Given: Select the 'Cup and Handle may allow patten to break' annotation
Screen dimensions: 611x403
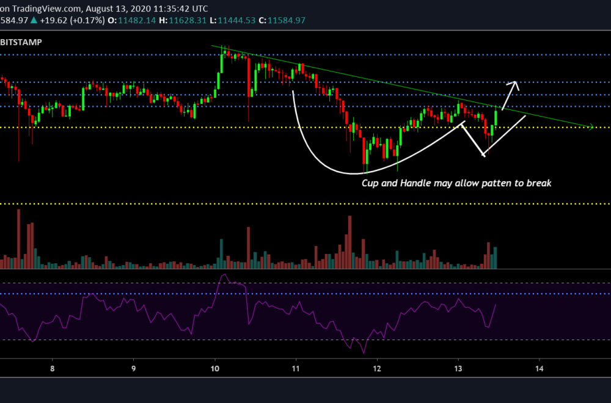Looking at the screenshot, I should tap(456, 183).
